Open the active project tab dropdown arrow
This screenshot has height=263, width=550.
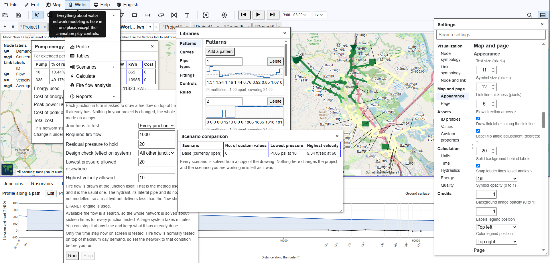pyautogui.click(x=150, y=27)
